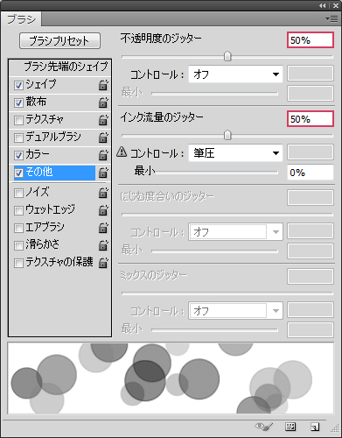
Task: Select the ブラシ panel tab
Action: point(21,19)
